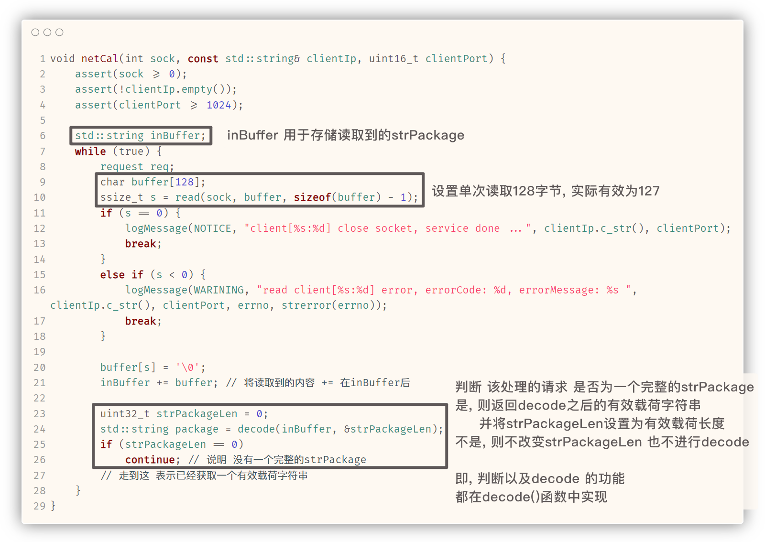Click 'inBuffer += buffer;' on line 21
This screenshot has height=542, width=765.
[159, 383]
